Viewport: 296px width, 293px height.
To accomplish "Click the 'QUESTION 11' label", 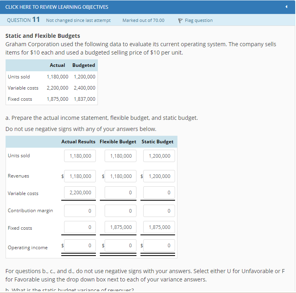I will [23, 20].
